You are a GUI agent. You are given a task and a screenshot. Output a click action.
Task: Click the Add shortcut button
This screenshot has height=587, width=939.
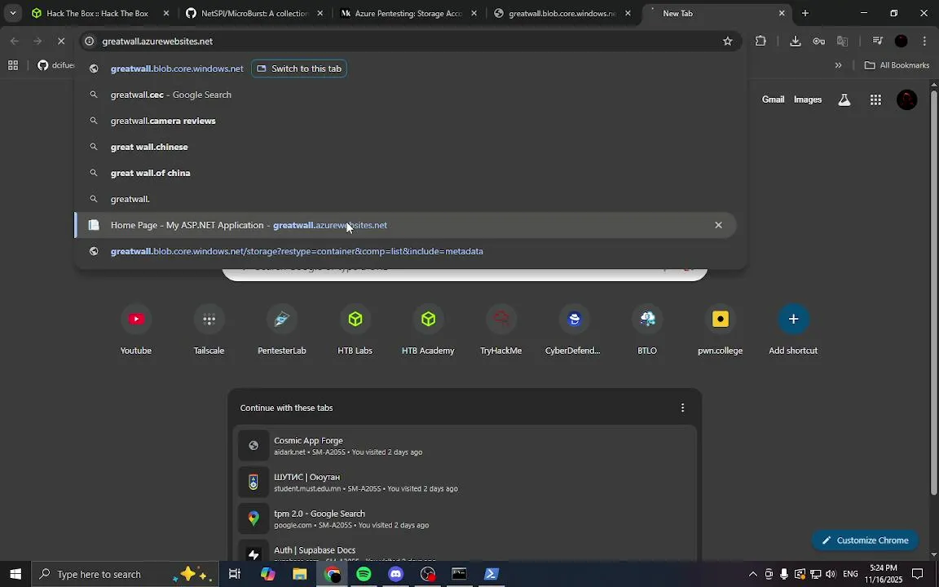(x=793, y=329)
